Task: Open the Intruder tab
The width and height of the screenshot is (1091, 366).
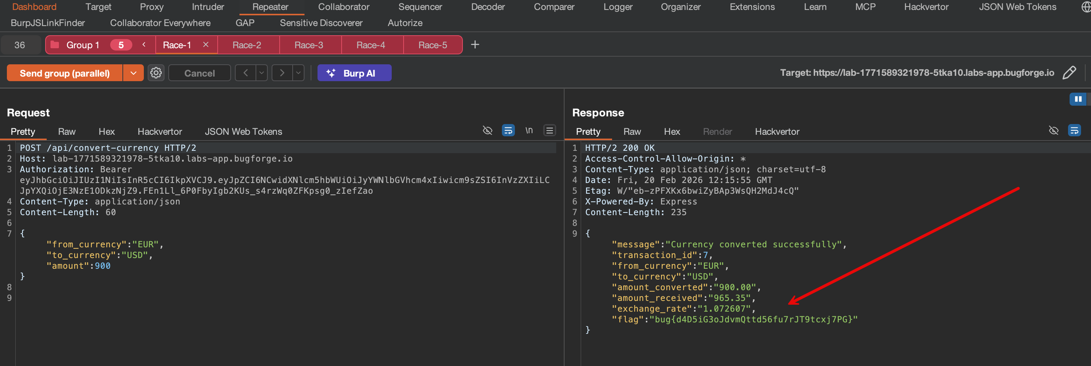Action: [207, 7]
